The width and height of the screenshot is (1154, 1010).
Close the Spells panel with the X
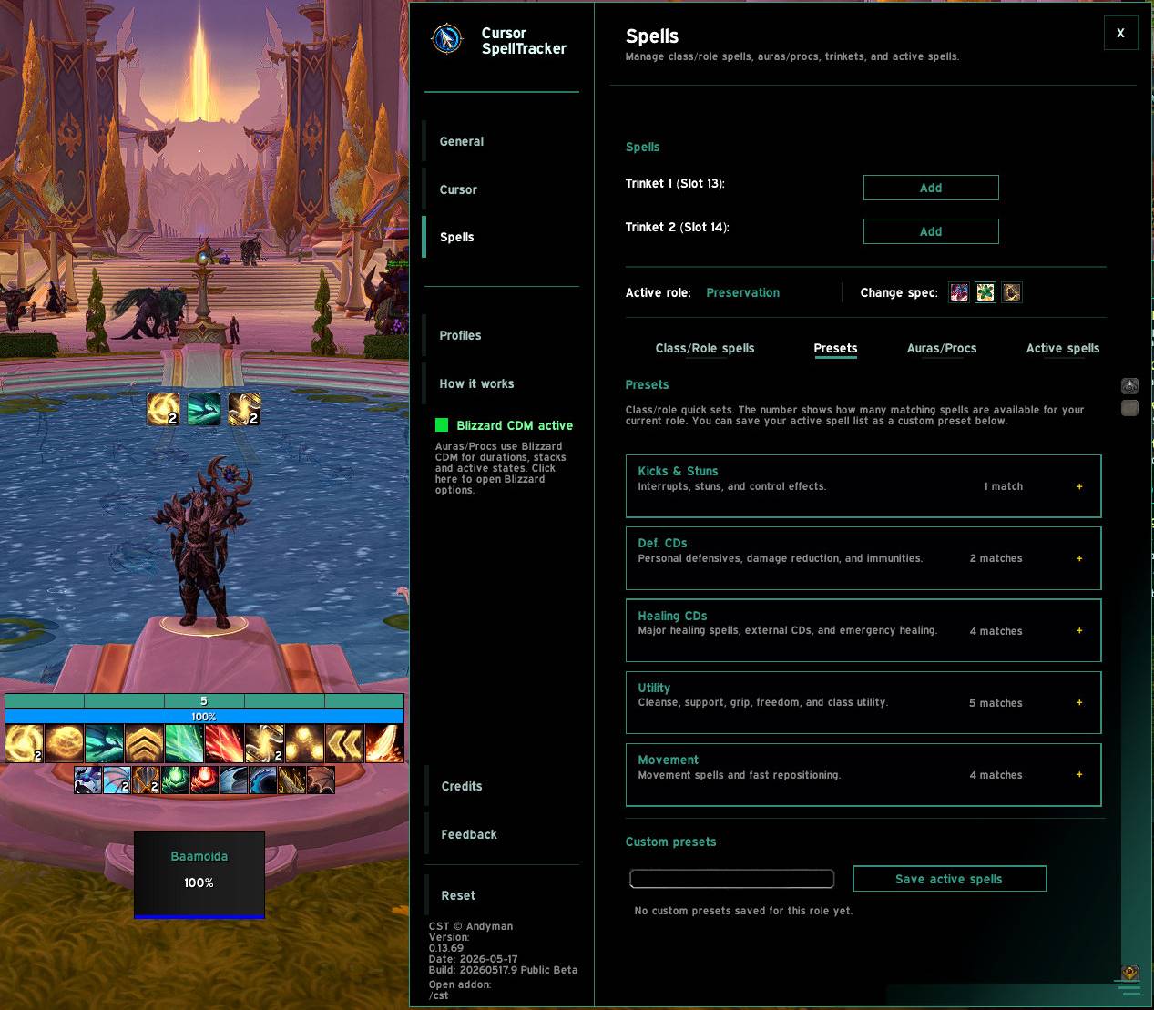pyautogui.click(x=1120, y=33)
